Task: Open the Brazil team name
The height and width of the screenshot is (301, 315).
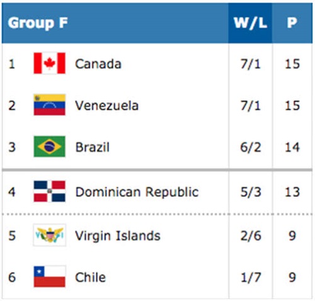Action: pos(93,147)
